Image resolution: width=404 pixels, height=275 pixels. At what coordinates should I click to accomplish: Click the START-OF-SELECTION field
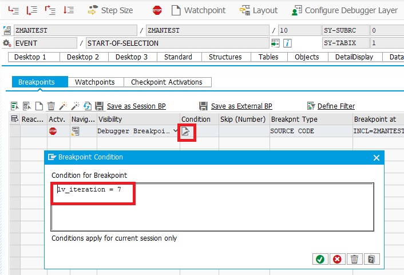tap(177, 43)
